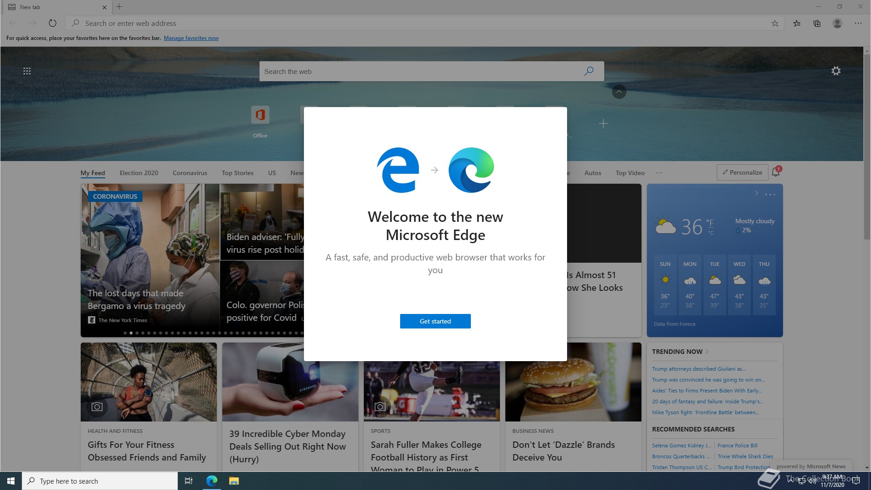The image size is (871, 490).
Task: Go back using the back arrow
Action: coord(13,23)
